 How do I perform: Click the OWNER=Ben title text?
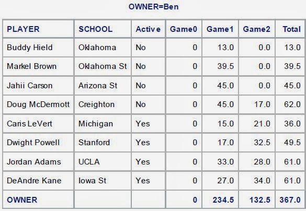click(154, 7)
